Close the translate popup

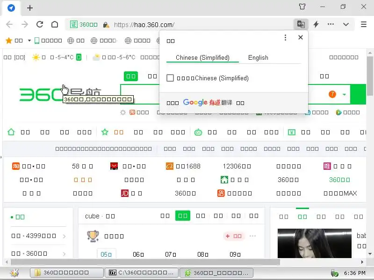click(301, 37)
